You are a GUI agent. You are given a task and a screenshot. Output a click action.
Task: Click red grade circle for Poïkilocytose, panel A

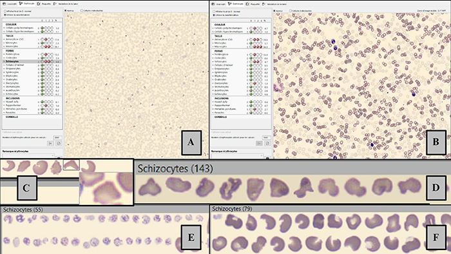(x=46, y=54)
